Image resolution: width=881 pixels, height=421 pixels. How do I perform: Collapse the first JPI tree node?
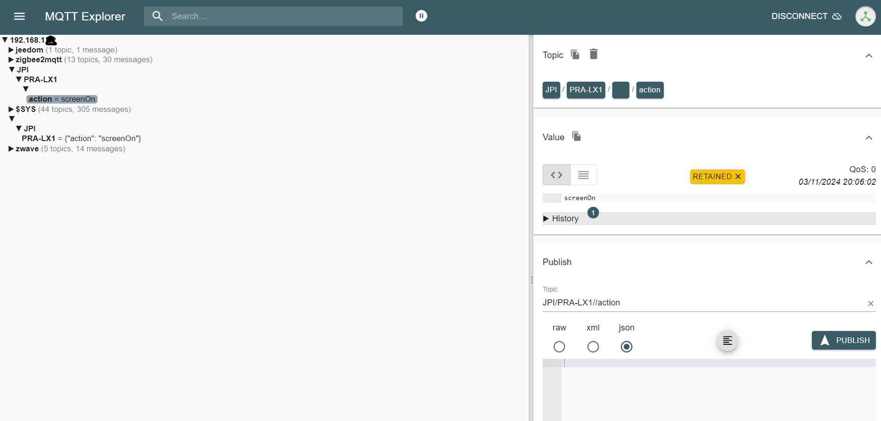[x=12, y=70]
